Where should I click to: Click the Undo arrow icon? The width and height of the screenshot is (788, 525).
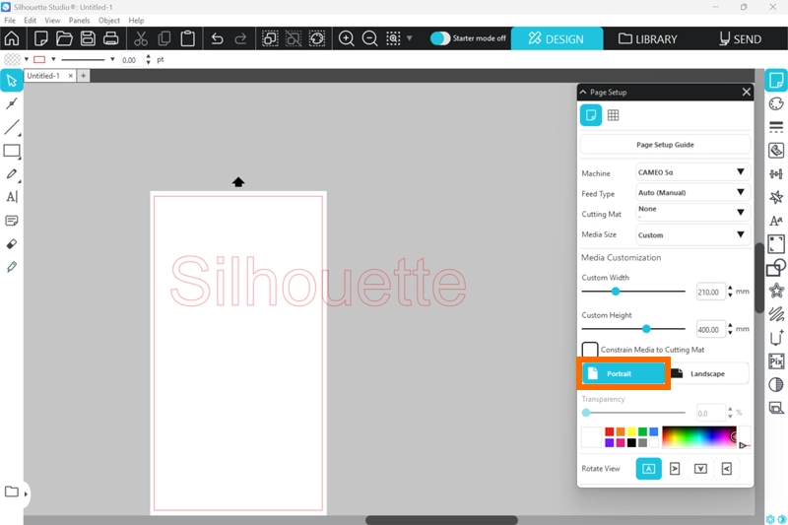click(217, 39)
